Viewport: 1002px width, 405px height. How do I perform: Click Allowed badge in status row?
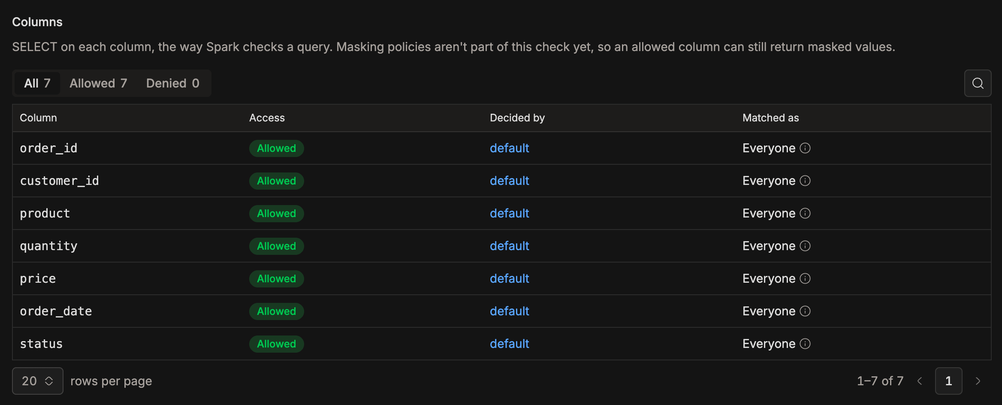pyautogui.click(x=276, y=344)
